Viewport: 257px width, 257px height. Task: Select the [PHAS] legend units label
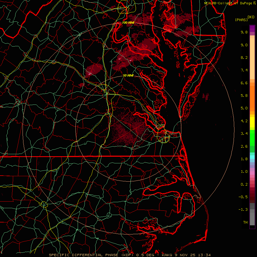click(241, 20)
